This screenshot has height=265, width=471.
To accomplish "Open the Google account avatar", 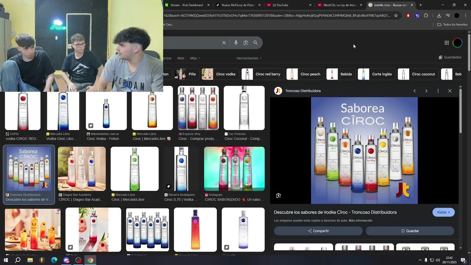I will coord(457,43).
